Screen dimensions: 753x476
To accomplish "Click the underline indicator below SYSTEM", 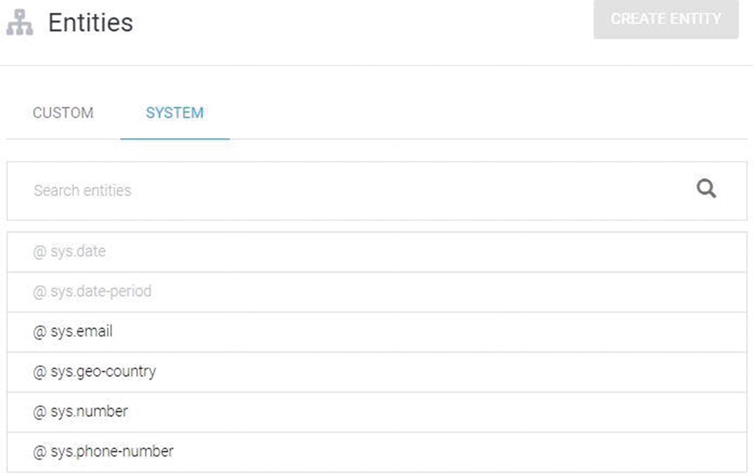I will point(175,139).
